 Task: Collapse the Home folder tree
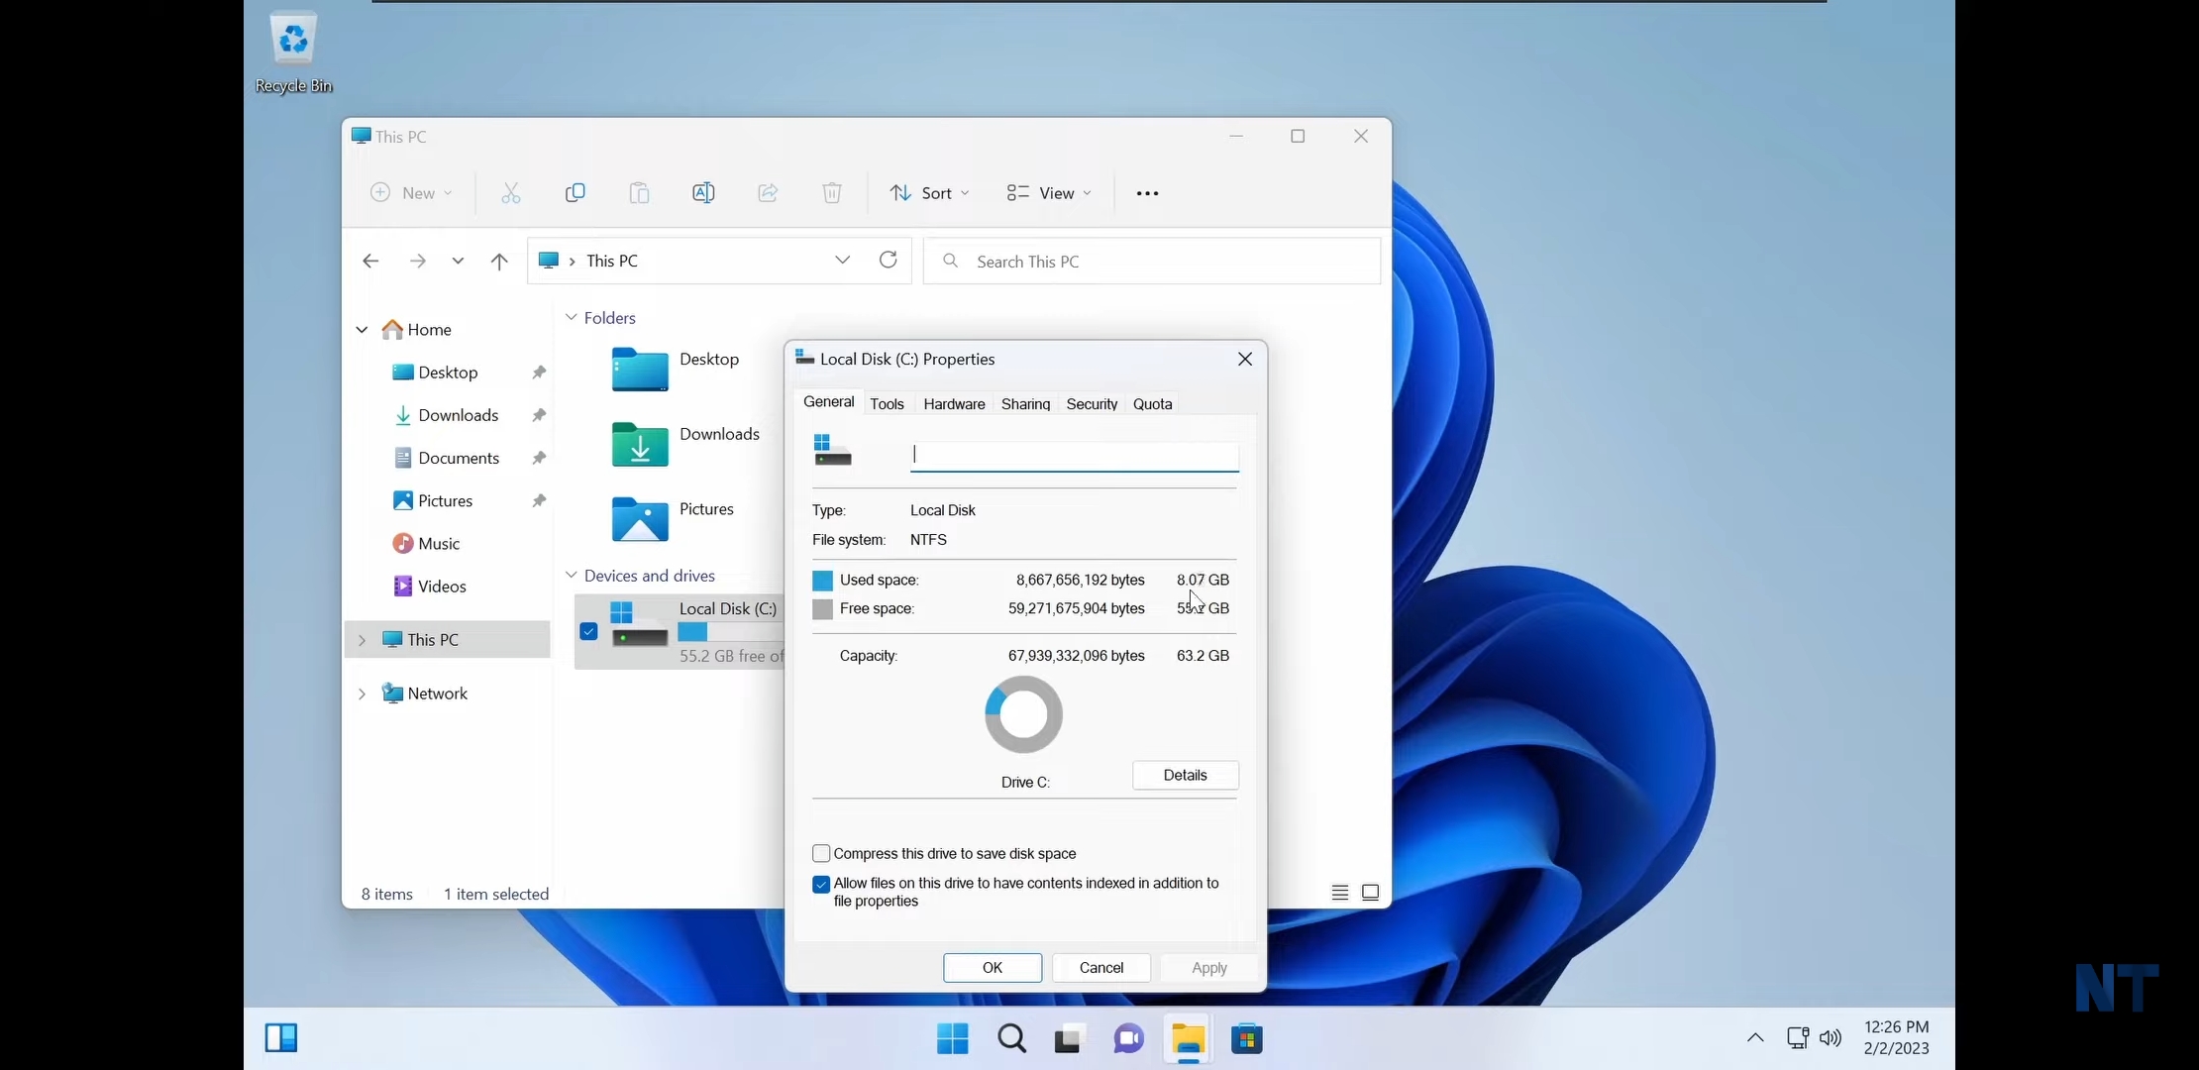coord(362,330)
